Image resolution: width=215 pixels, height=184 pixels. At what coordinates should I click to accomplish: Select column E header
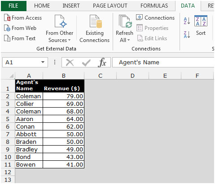pyautogui.click(x=165, y=76)
